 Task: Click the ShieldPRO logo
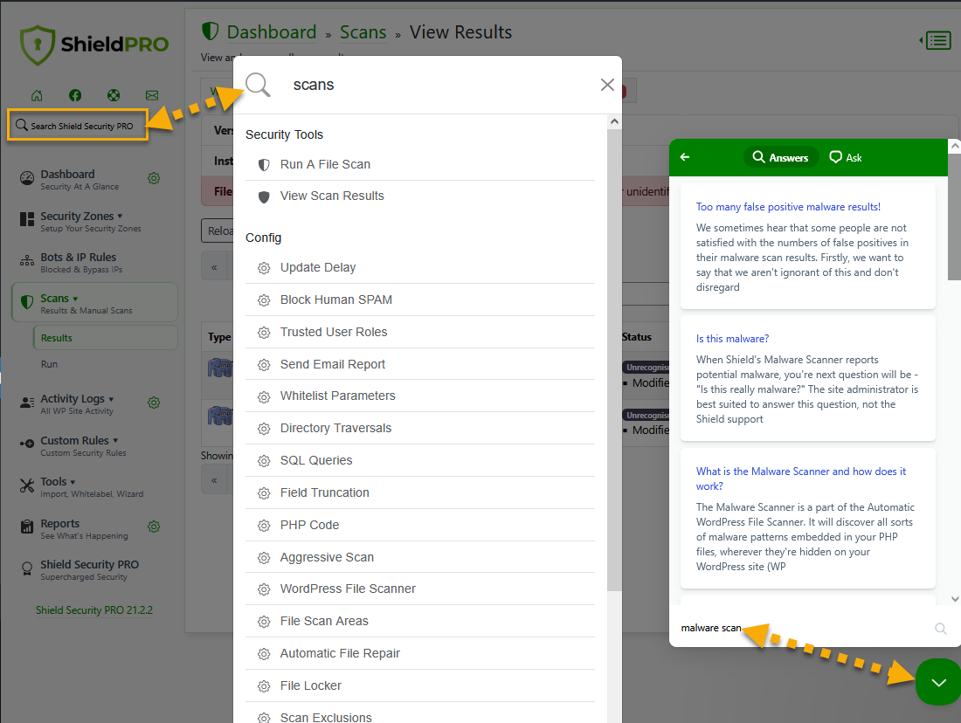pyautogui.click(x=94, y=45)
